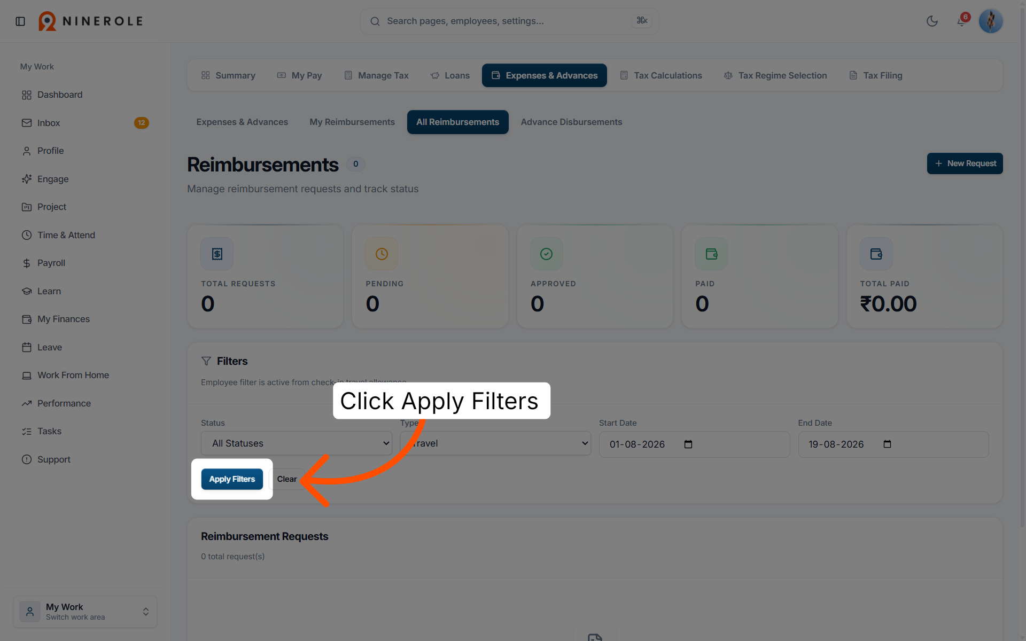Focus the search pages input field
The image size is (1026, 641).
[x=509, y=21]
